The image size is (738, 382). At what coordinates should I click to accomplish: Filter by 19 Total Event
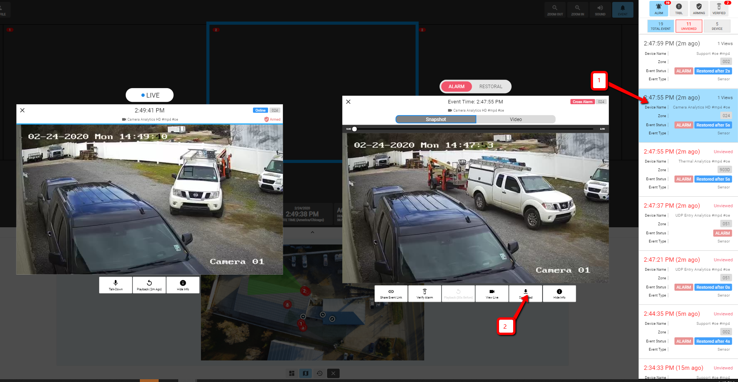click(x=661, y=26)
